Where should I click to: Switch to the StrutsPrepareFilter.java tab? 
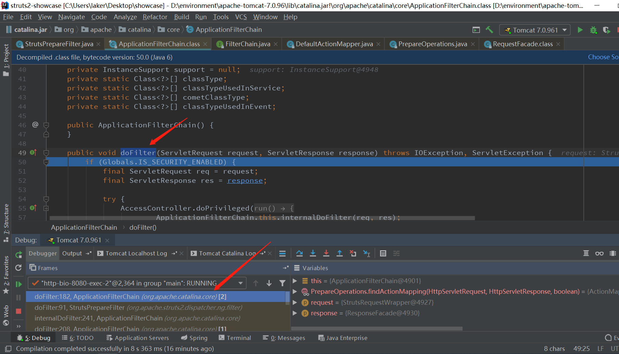(x=59, y=44)
